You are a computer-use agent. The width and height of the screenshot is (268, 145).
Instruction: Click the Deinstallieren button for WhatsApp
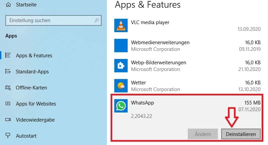pyautogui.click(x=241, y=134)
